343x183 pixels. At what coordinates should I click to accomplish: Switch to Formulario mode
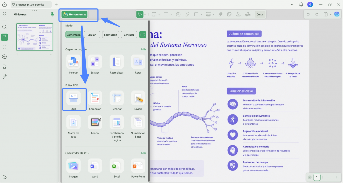point(110,35)
